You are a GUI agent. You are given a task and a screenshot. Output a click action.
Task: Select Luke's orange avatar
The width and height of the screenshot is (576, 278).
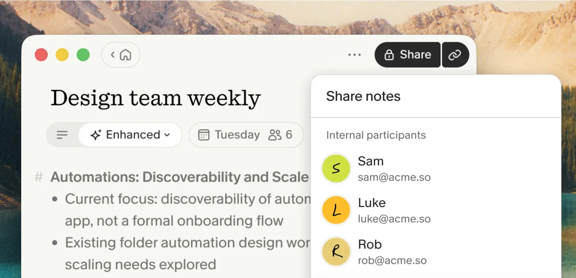pos(336,210)
